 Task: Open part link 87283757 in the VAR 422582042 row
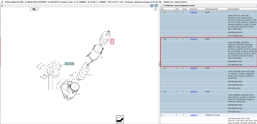point(194,92)
